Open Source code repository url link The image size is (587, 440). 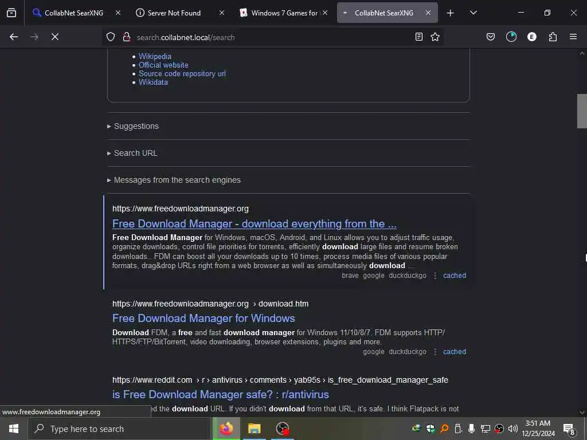pos(182,74)
